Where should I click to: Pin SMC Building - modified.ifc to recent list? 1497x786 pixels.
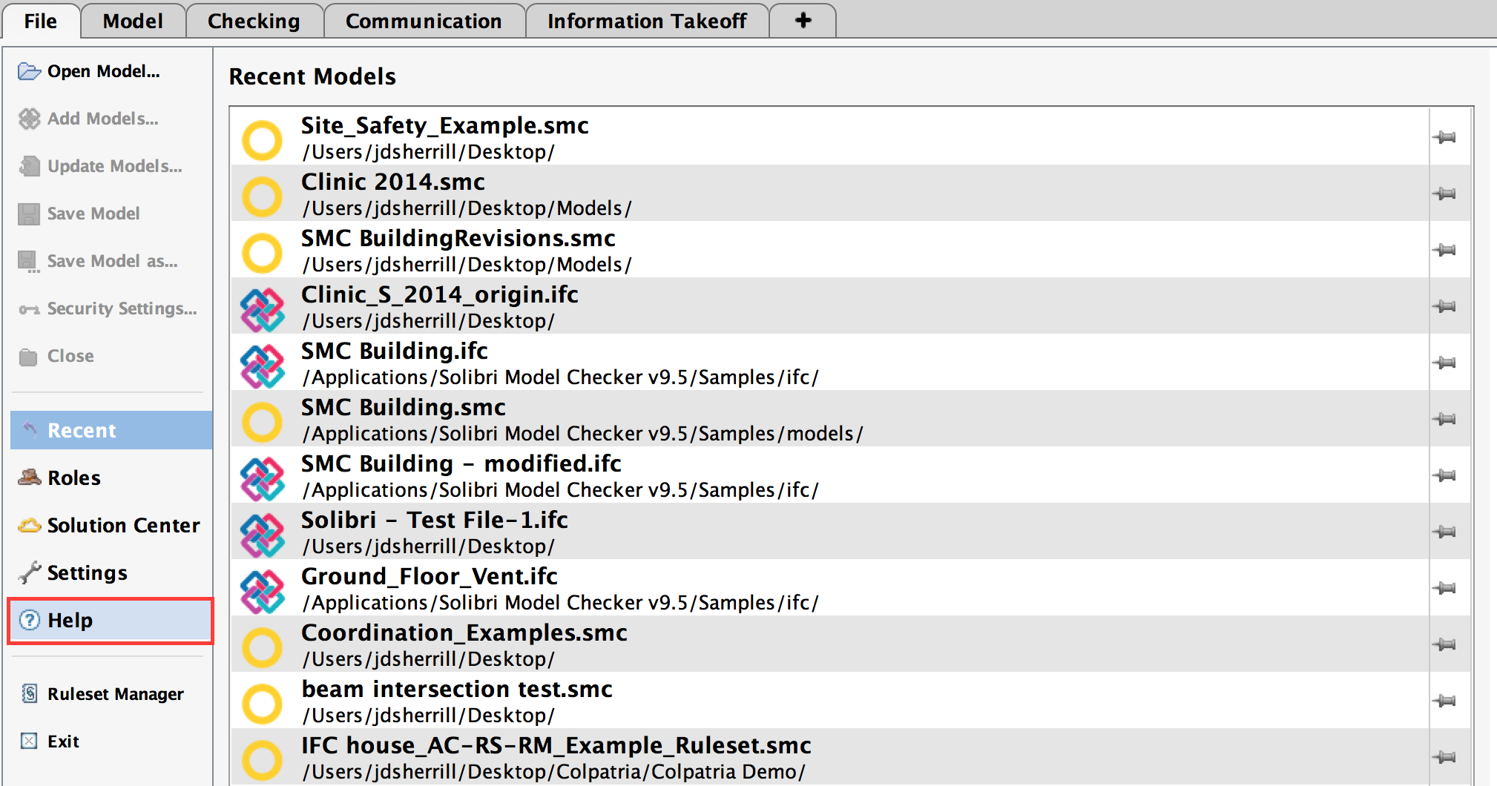(1444, 475)
